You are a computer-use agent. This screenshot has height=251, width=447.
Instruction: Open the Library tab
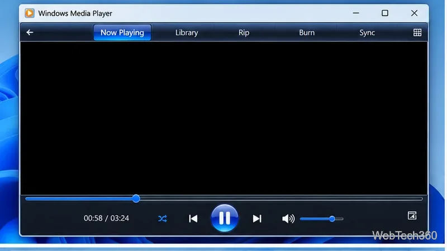click(187, 32)
